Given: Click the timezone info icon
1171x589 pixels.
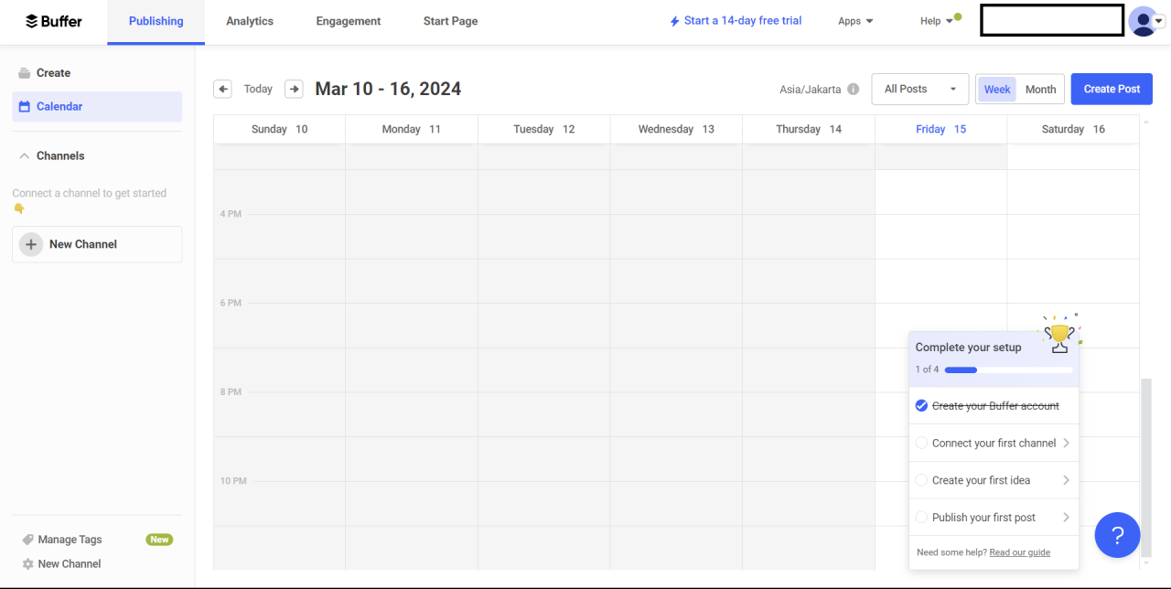Looking at the screenshot, I should [x=853, y=90].
